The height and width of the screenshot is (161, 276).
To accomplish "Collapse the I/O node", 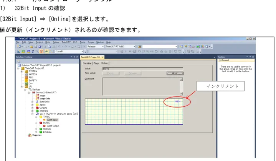I will (21, 87).
